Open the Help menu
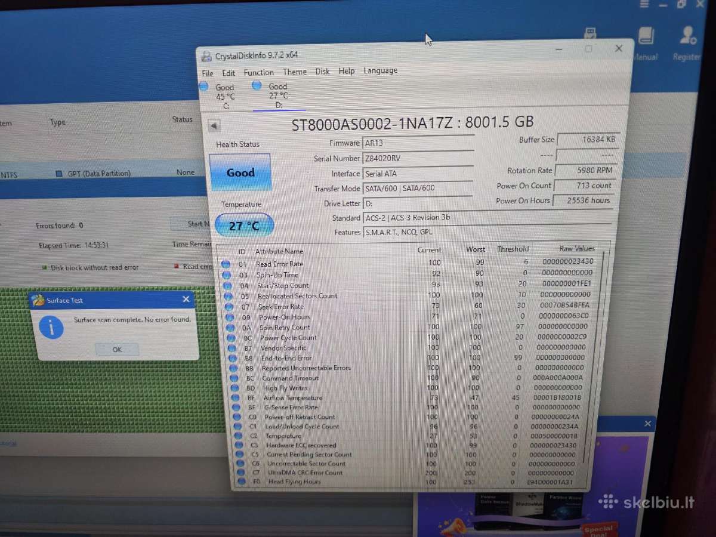The width and height of the screenshot is (716, 537). pyautogui.click(x=347, y=71)
